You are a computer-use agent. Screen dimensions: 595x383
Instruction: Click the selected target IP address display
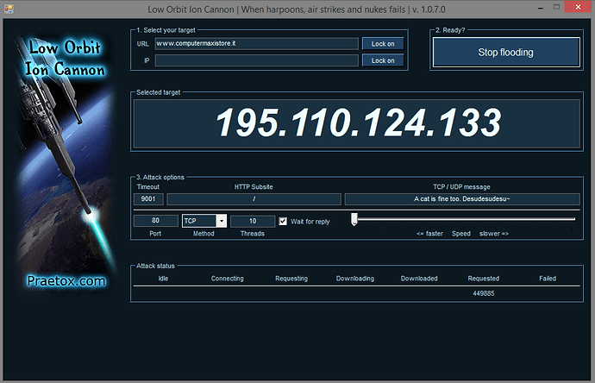pyautogui.click(x=358, y=122)
